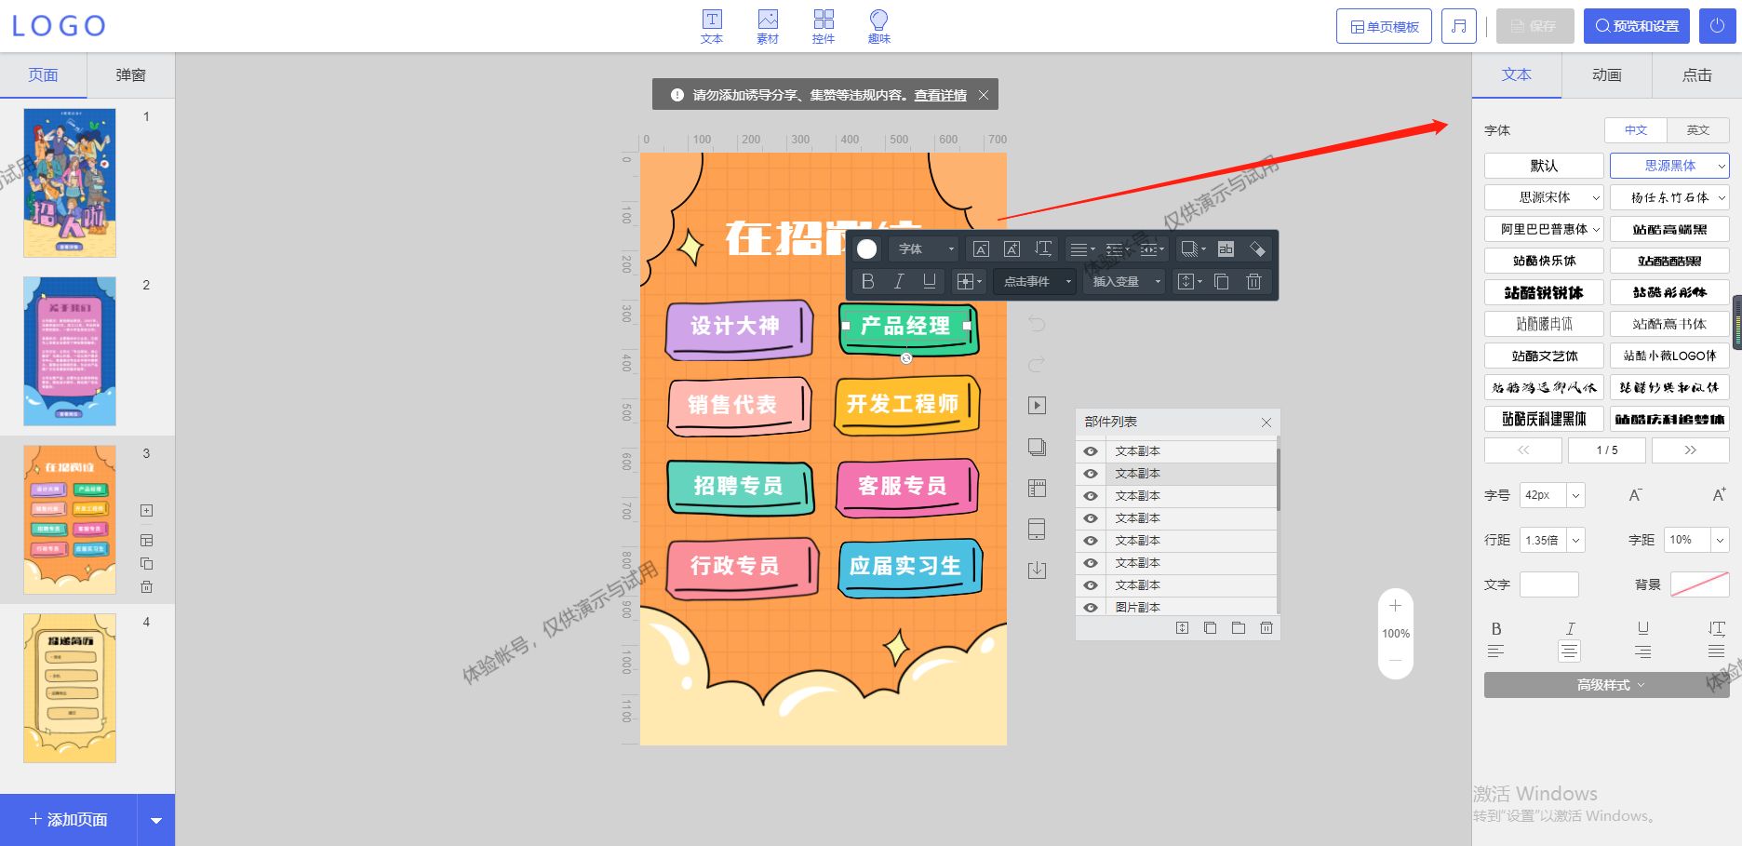Select center alignment in right panel
The width and height of the screenshot is (1742, 846).
pos(1569,651)
